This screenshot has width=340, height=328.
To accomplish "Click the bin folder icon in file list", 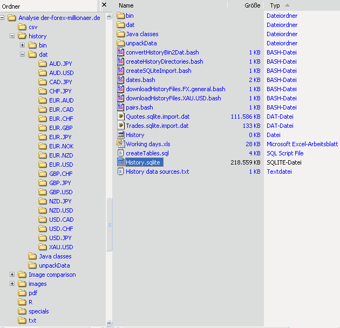I will 121,16.
